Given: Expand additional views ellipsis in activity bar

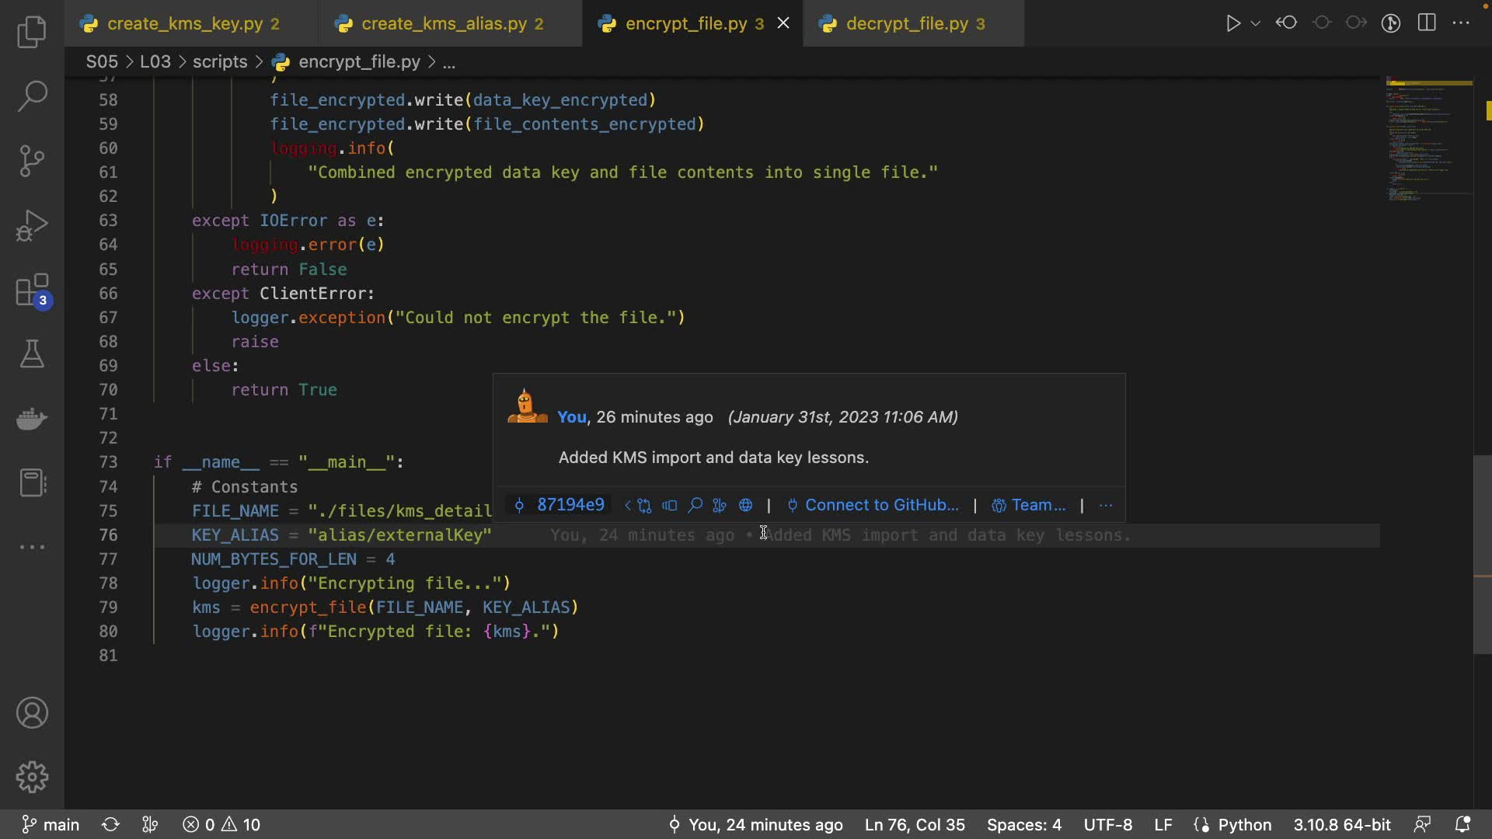Looking at the screenshot, I should coord(32,547).
